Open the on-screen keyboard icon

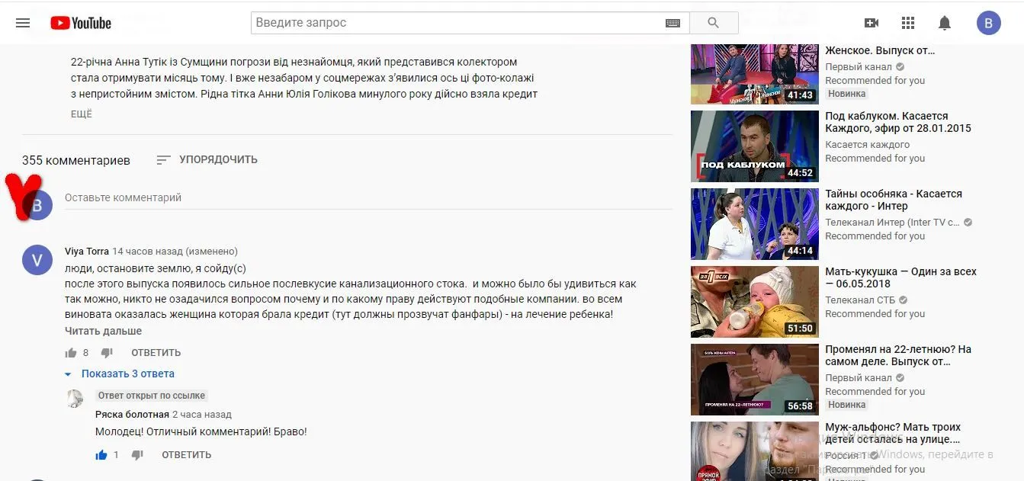pyautogui.click(x=672, y=23)
